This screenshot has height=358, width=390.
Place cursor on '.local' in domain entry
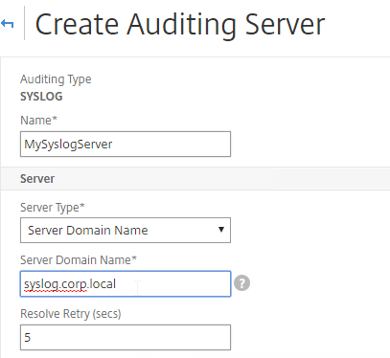pyautogui.click(x=102, y=283)
